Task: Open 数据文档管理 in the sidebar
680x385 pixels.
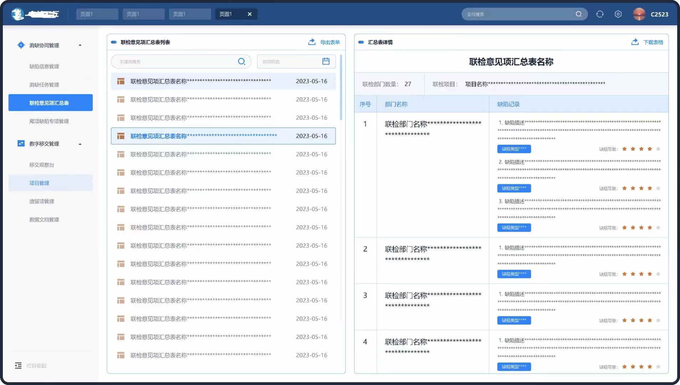Action: (x=44, y=220)
